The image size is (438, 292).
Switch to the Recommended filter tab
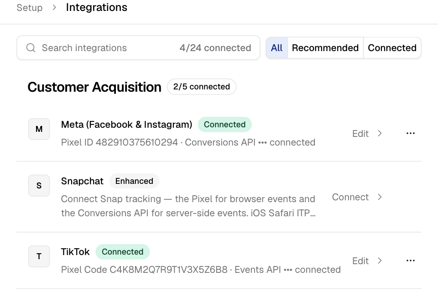point(325,48)
